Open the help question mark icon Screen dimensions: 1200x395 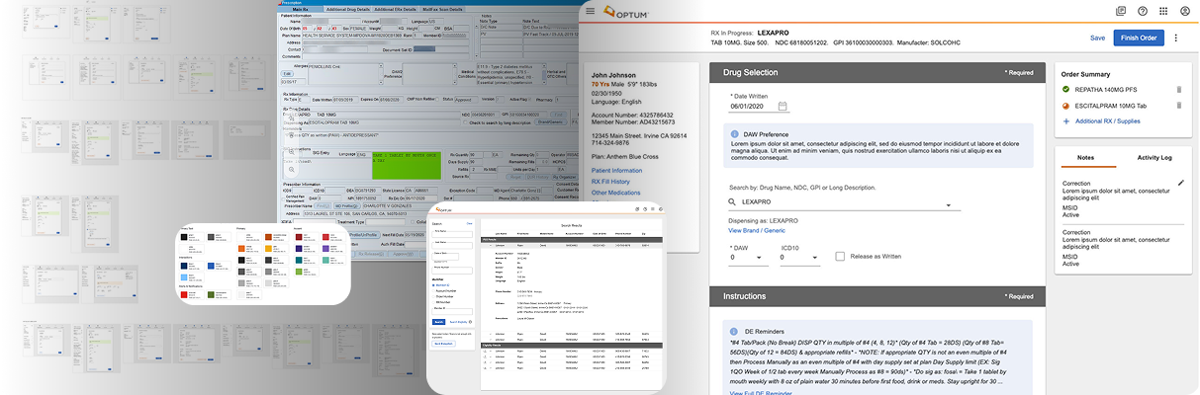pyautogui.click(x=1143, y=11)
